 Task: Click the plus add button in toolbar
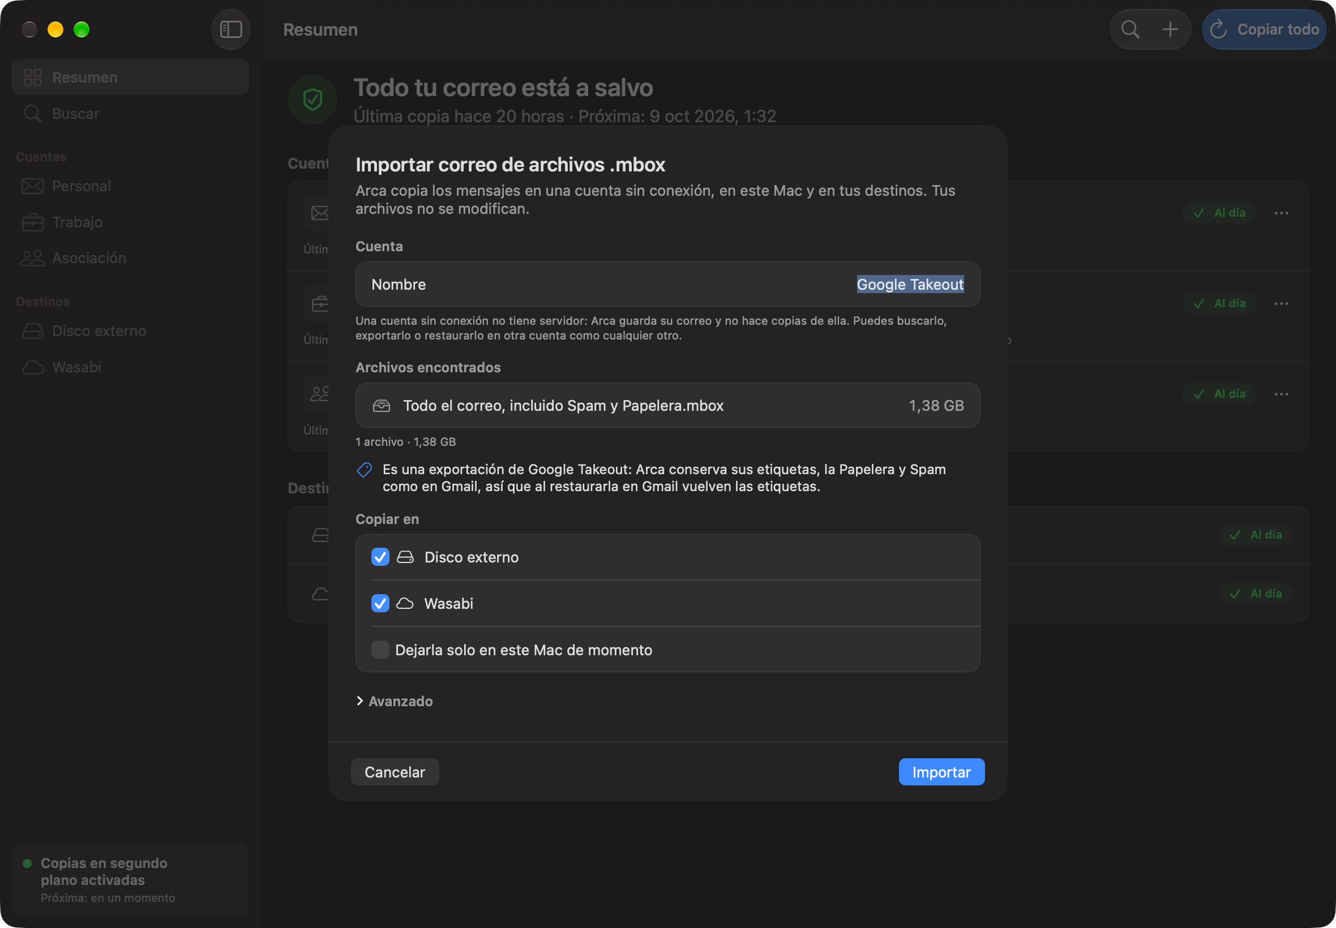coord(1170,29)
